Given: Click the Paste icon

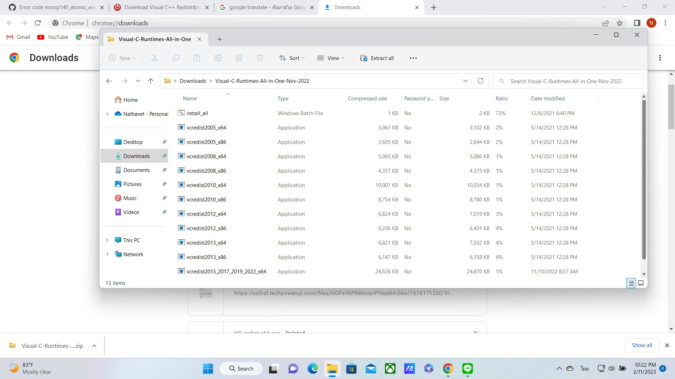Looking at the screenshot, I should click(x=197, y=58).
